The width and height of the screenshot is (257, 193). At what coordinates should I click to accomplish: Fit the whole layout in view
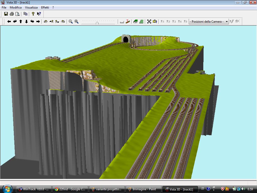click(x=149, y=22)
